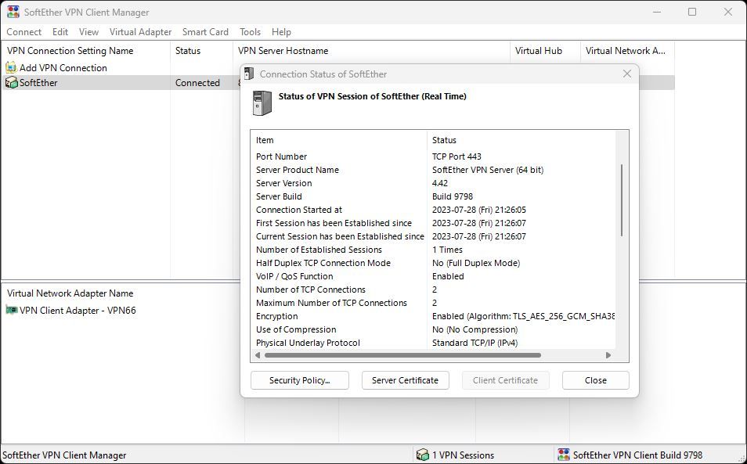Click the right arrow on the horizontal scrollbar

[x=610, y=357]
